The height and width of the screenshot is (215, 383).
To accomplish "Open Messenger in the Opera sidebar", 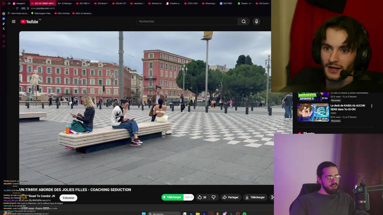I will 4,19.
